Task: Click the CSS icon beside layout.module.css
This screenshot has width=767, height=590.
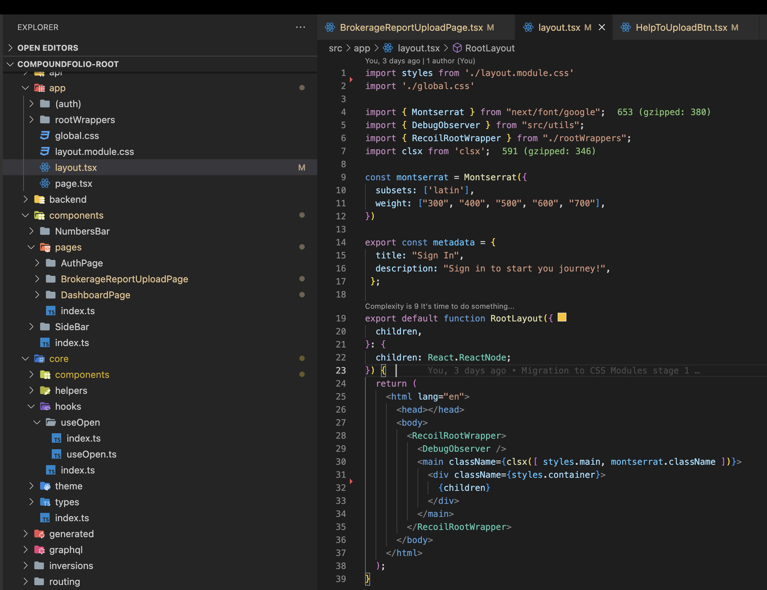Action: [x=44, y=151]
